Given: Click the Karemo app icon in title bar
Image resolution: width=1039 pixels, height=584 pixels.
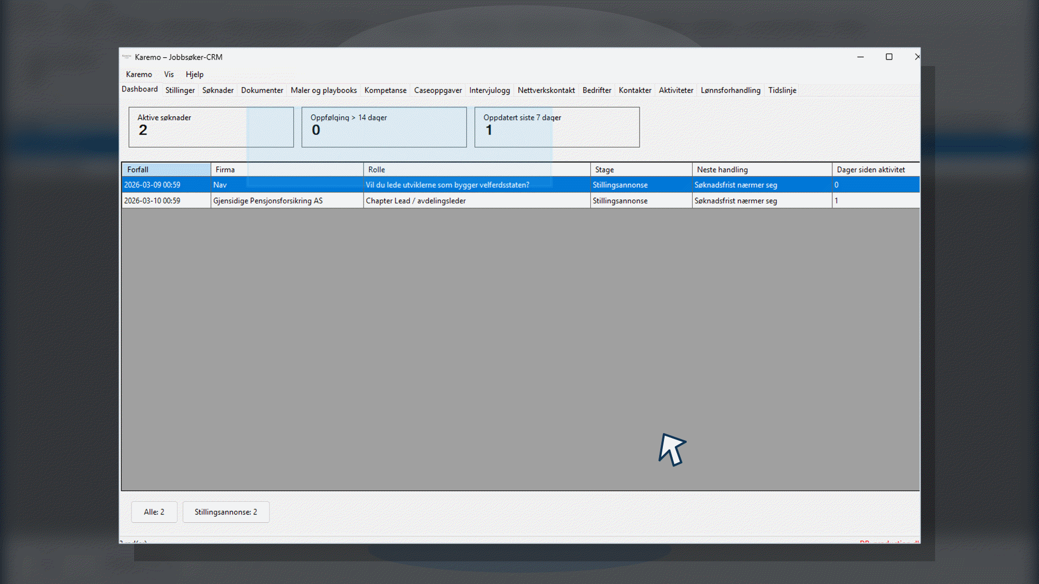Looking at the screenshot, I should [x=127, y=57].
